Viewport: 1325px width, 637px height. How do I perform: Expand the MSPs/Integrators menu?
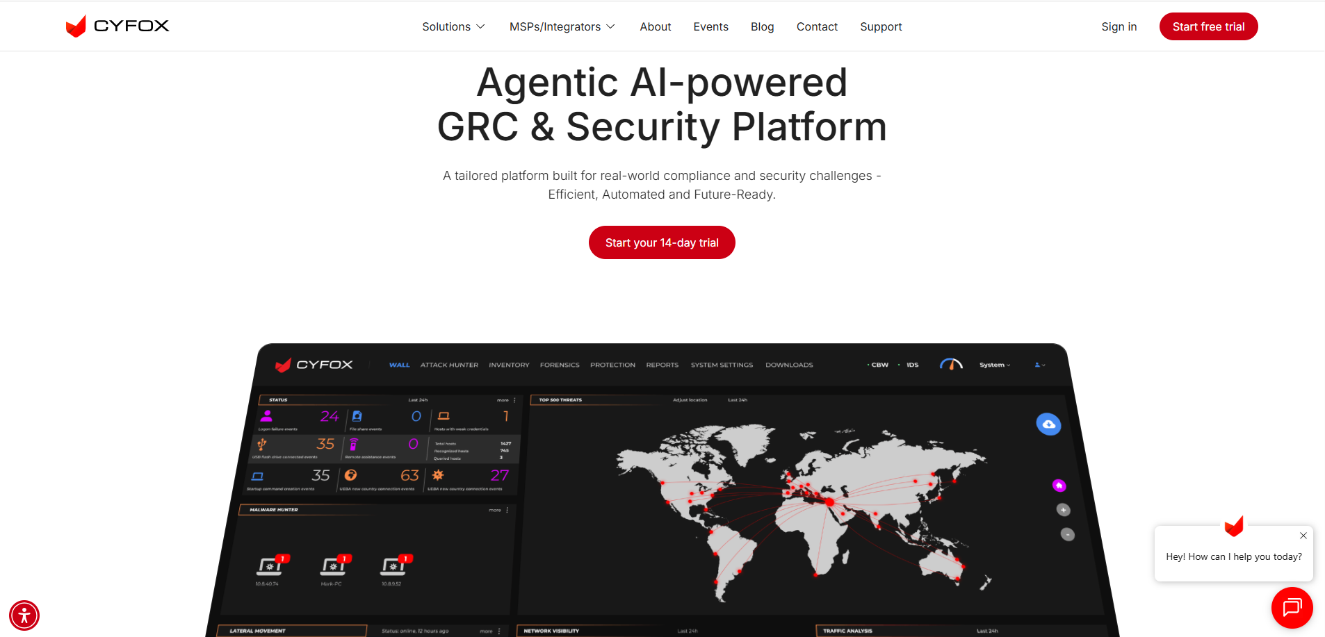pos(562,26)
